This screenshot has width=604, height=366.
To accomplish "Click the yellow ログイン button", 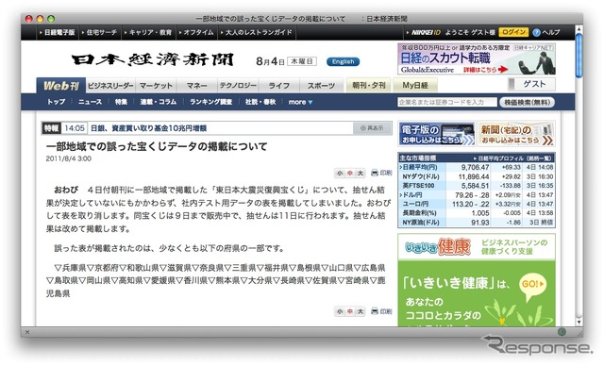I will [513, 32].
